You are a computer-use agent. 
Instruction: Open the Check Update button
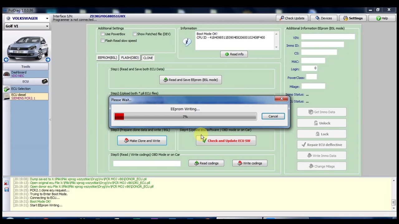[x=292, y=18]
